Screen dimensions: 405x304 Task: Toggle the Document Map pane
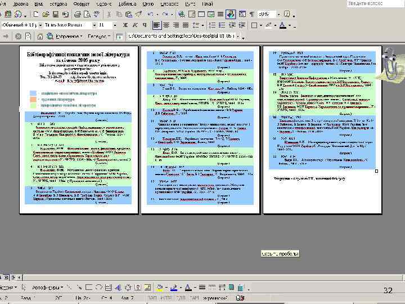[242, 15]
